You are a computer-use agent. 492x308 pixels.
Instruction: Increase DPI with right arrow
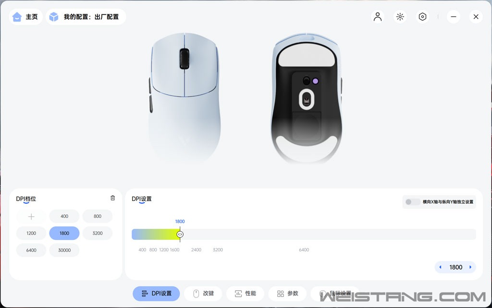coord(470,267)
